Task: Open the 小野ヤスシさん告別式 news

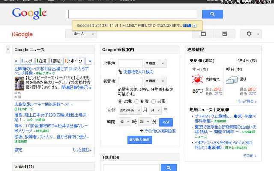Action: click(223, 145)
